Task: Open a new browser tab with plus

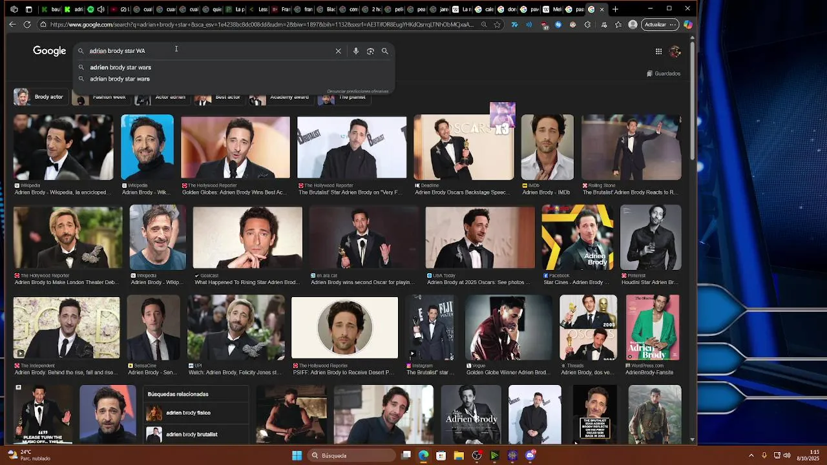Action: pyautogui.click(x=615, y=9)
